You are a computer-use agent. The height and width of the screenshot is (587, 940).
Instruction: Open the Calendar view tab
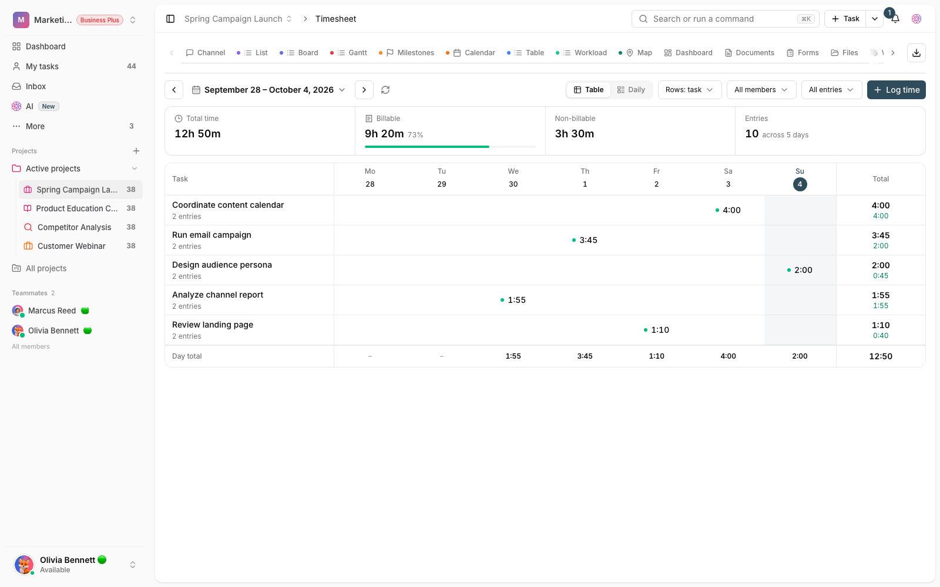click(471, 53)
